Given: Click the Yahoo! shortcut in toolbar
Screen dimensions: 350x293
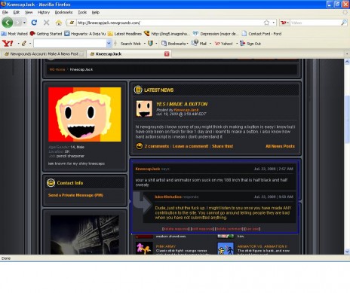Looking at the screenshot, I should click(x=223, y=44).
